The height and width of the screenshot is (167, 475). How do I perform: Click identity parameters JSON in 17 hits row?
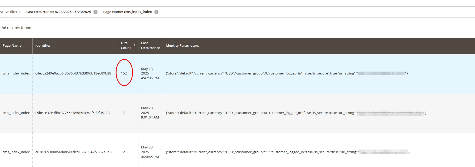[x=296, y=113]
